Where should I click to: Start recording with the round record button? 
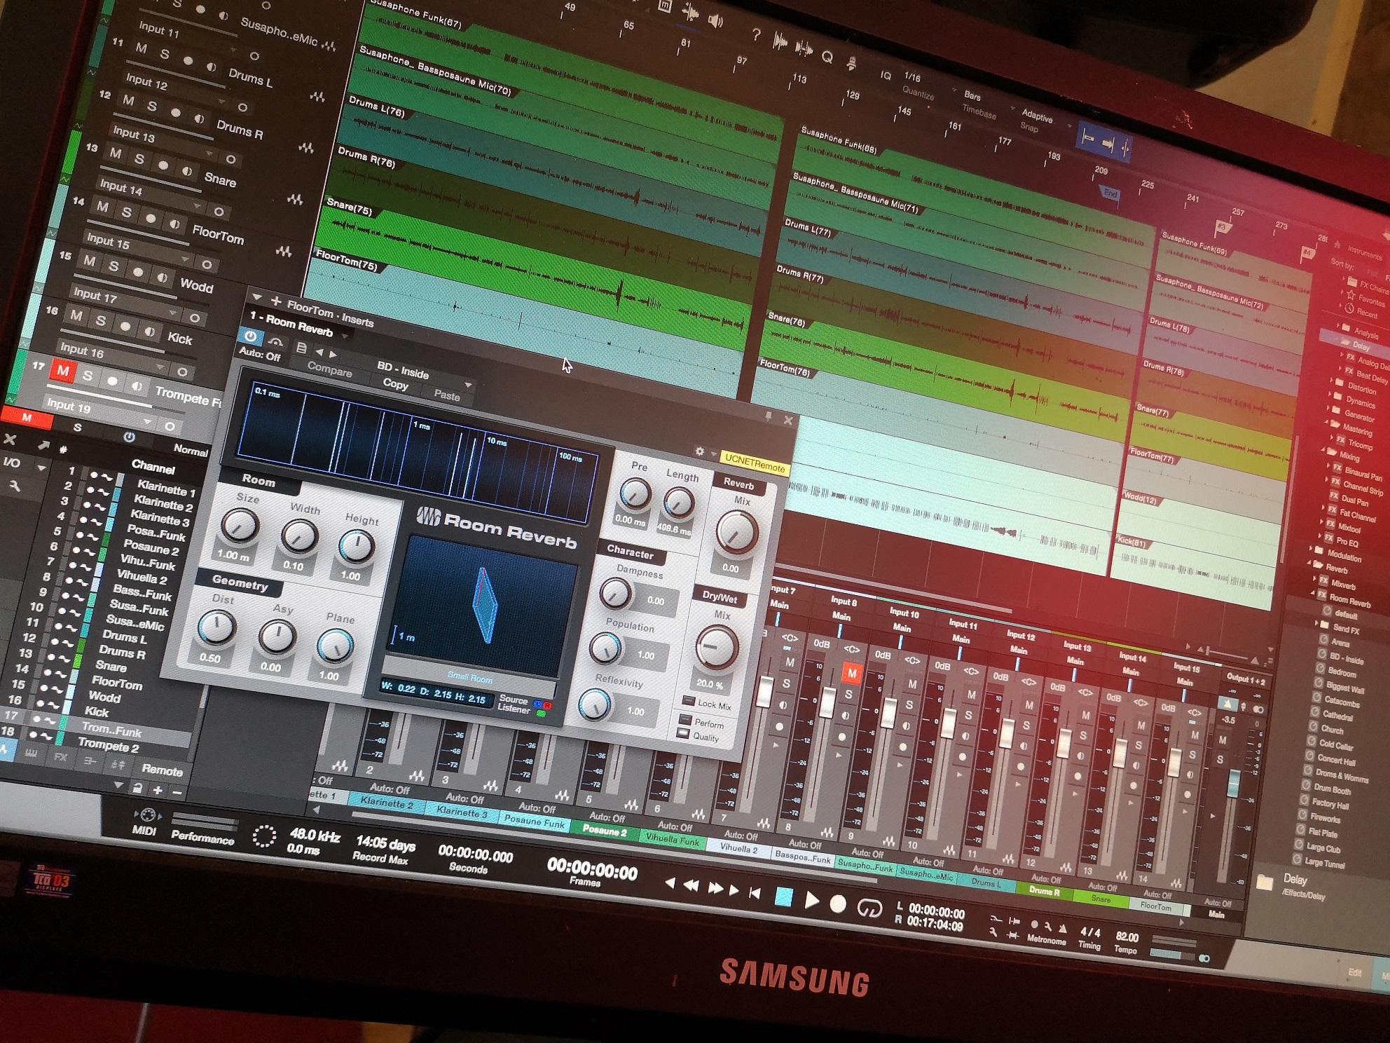pos(837,904)
